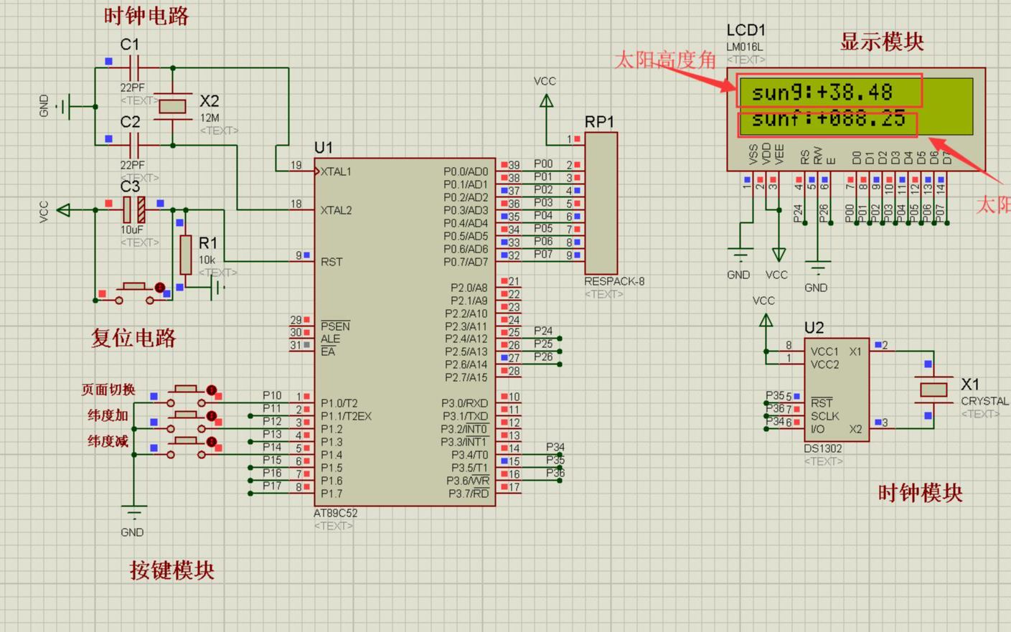Click the 复位电路 heading label
This screenshot has height=632, width=1011.
point(133,338)
